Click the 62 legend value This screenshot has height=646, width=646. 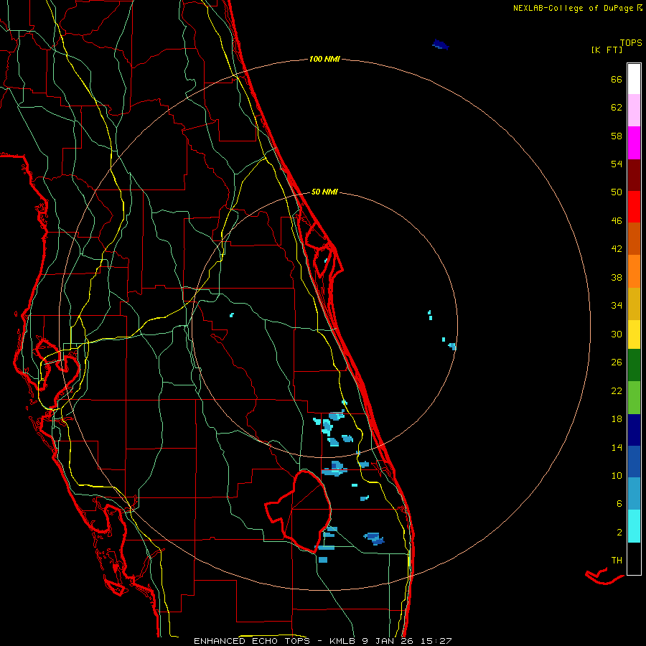coord(617,108)
